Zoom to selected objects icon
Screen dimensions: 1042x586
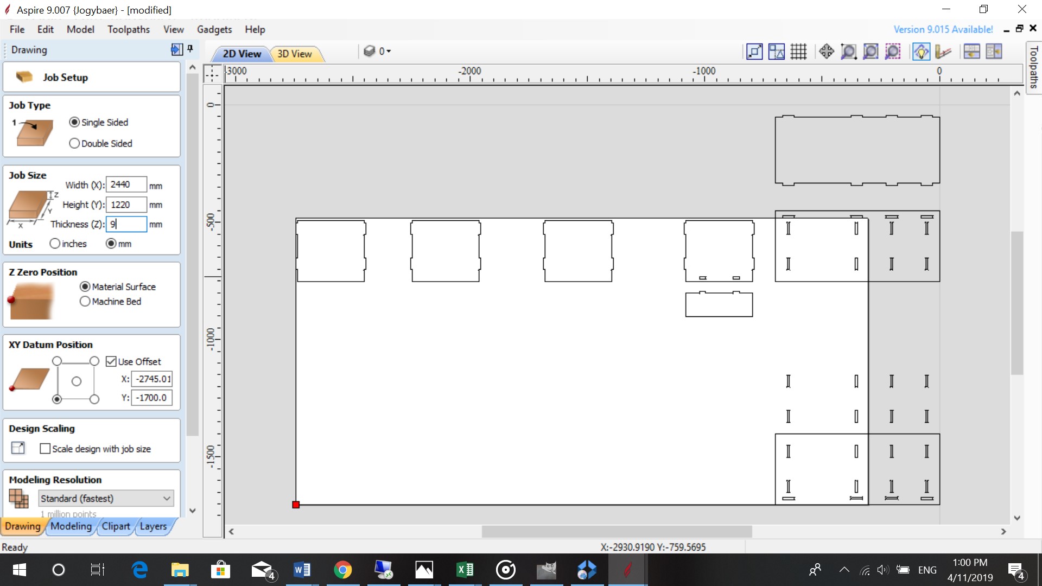click(x=893, y=52)
